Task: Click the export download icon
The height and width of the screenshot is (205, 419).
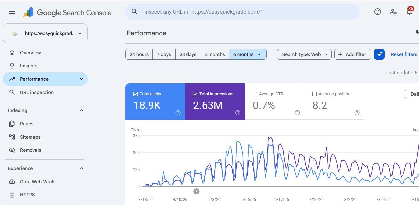Action: coord(417,33)
